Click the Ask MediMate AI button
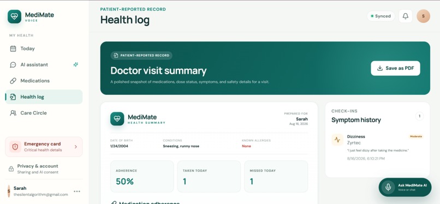 [x=405, y=187]
